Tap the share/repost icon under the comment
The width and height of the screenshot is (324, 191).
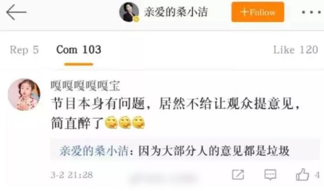click(x=238, y=175)
